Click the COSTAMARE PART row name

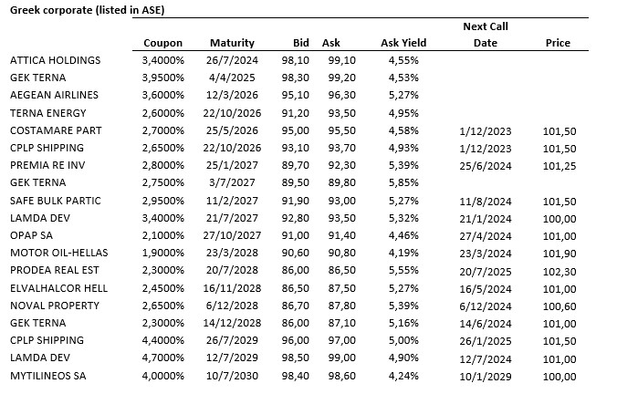(51, 130)
